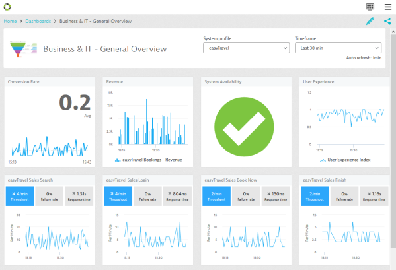Click the share dashboard icon
The width and height of the screenshot is (396, 270).
pos(387,21)
